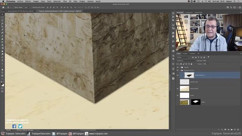Toggle the layer filter on/off switch

(208, 57)
